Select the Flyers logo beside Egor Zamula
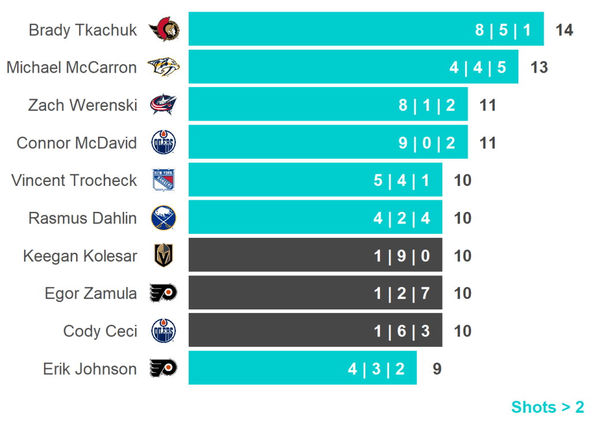 click(x=163, y=293)
